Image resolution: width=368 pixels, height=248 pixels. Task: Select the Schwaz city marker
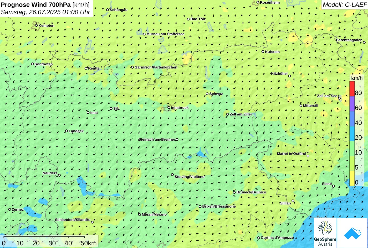pyautogui.click(x=207, y=94)
